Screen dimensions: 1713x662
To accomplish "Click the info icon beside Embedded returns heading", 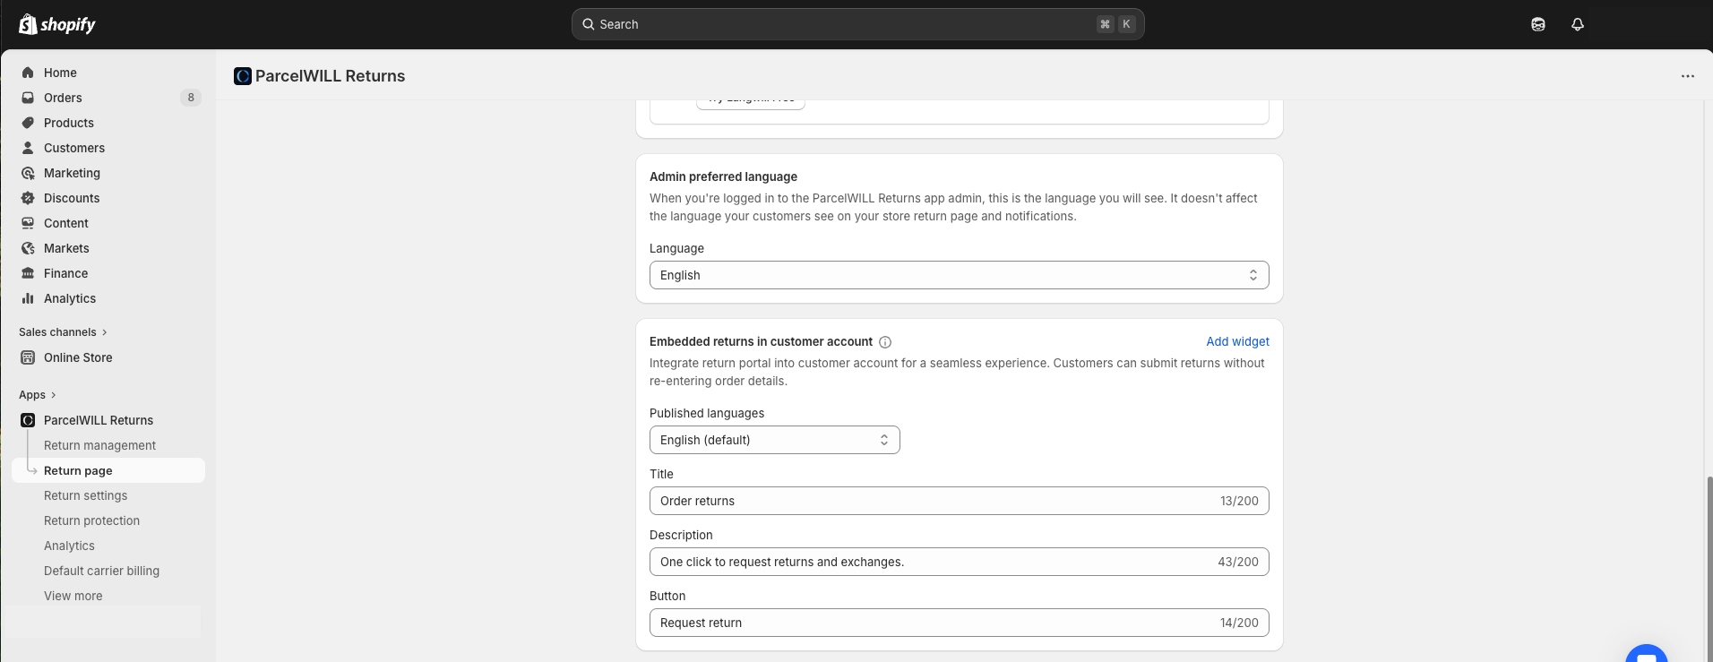I will [885, 342].
